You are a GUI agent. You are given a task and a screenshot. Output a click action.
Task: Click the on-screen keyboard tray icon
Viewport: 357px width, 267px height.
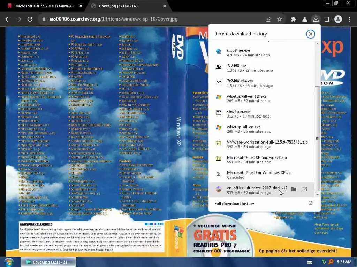(310, 262)
